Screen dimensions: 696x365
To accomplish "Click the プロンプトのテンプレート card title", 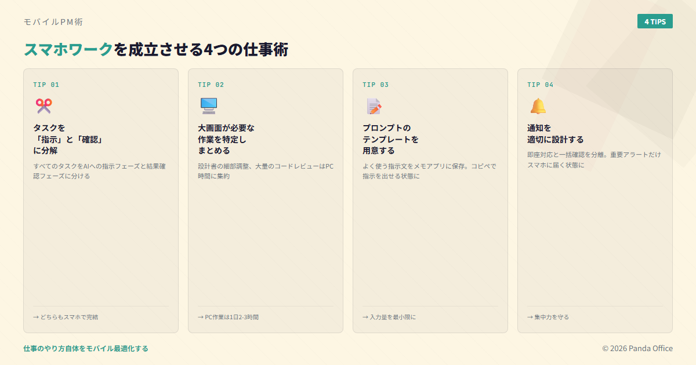I will (390, 139).
